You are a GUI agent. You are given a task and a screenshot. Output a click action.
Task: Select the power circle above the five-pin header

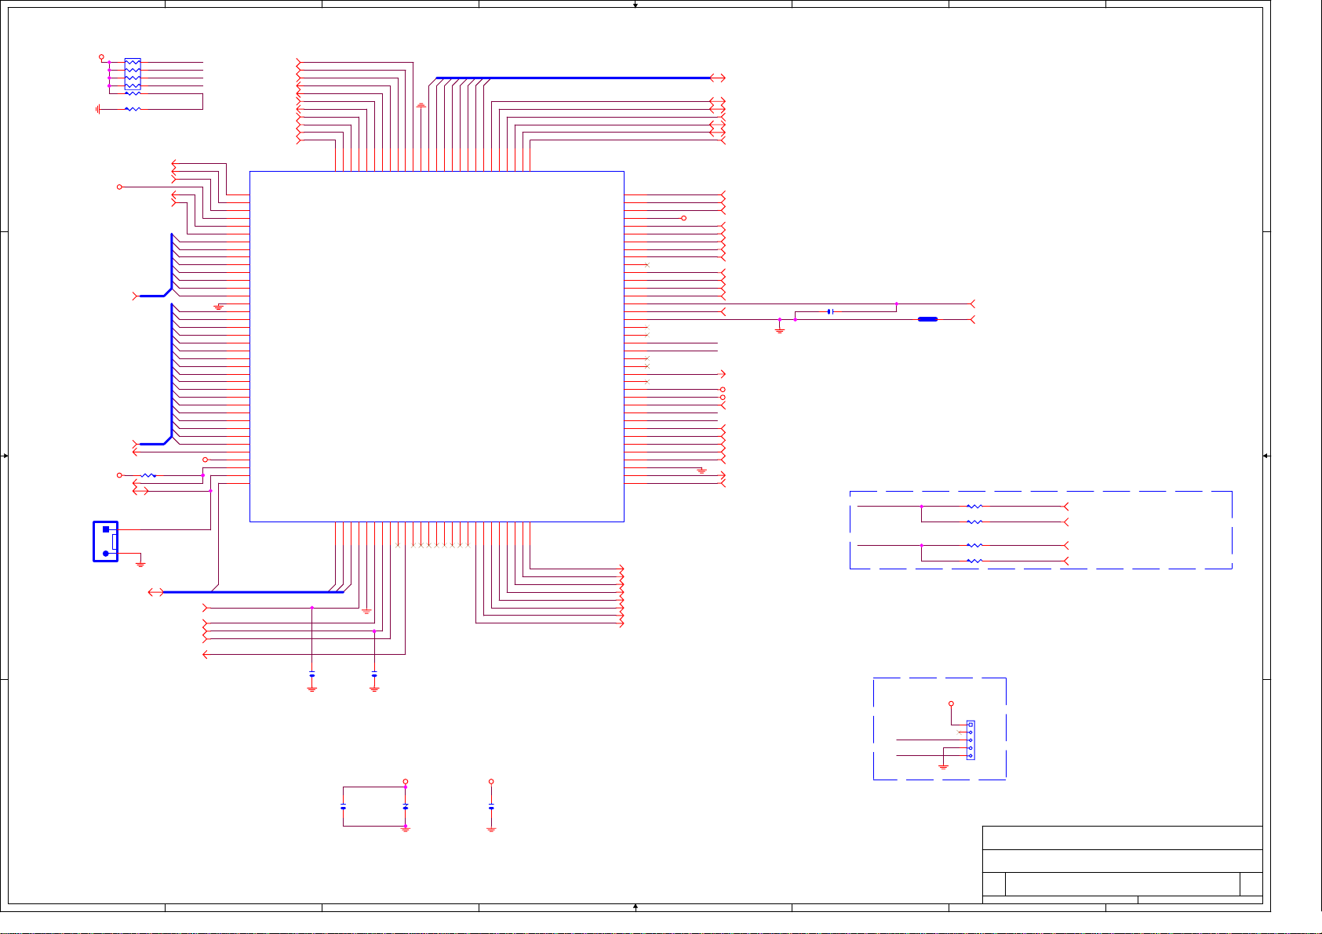951,704
